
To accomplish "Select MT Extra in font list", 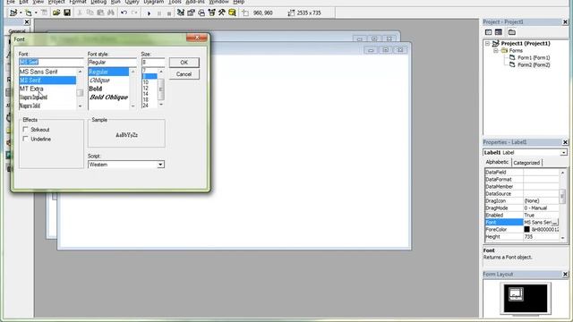I will pos(47,89).
